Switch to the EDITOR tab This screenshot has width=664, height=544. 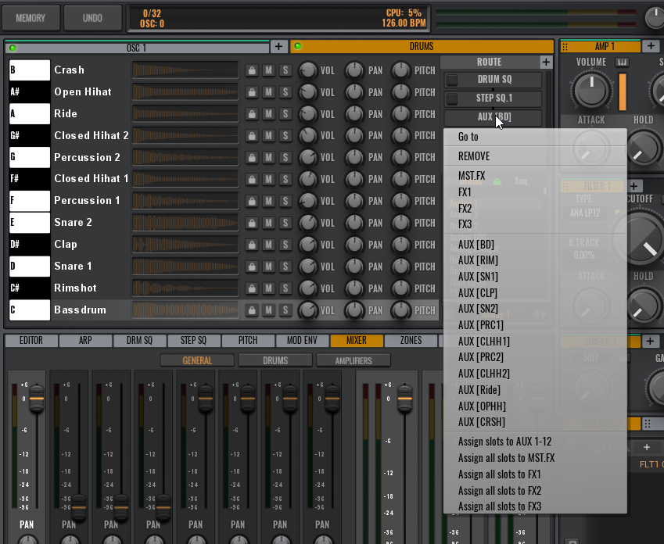pos(31,340)
